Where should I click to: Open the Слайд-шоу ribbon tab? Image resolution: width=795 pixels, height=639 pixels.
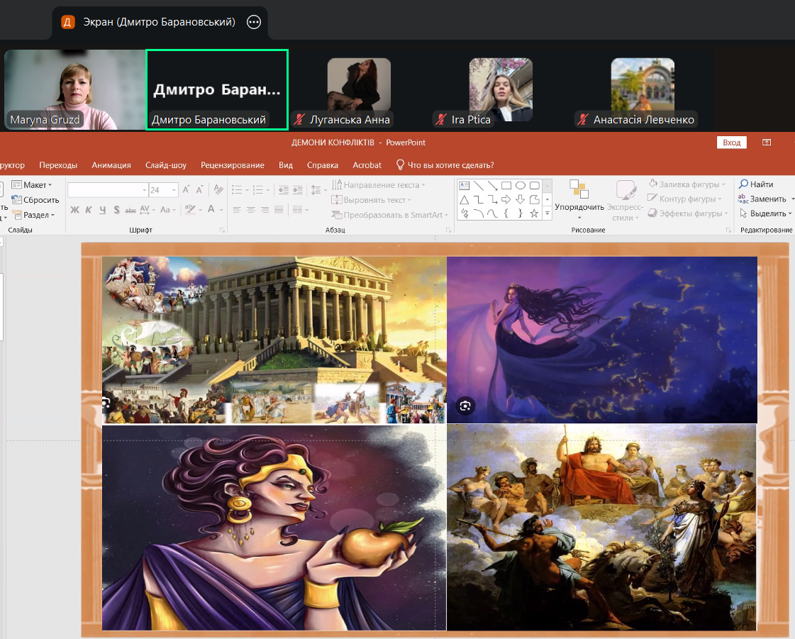[166, 165]
